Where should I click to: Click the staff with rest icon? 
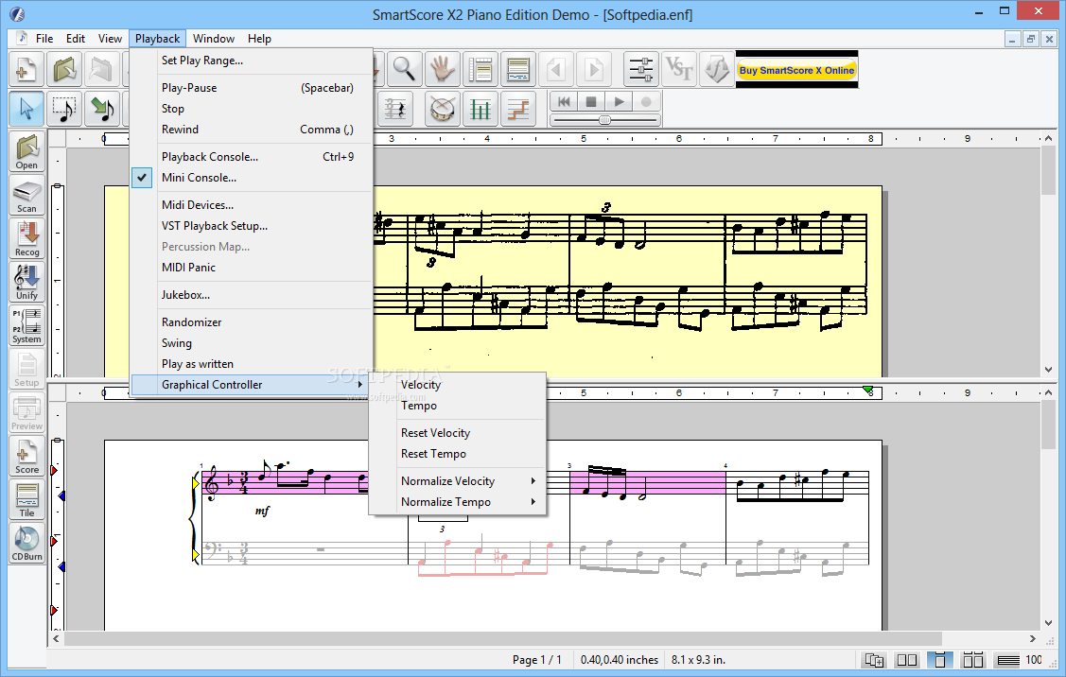(395, 109)
